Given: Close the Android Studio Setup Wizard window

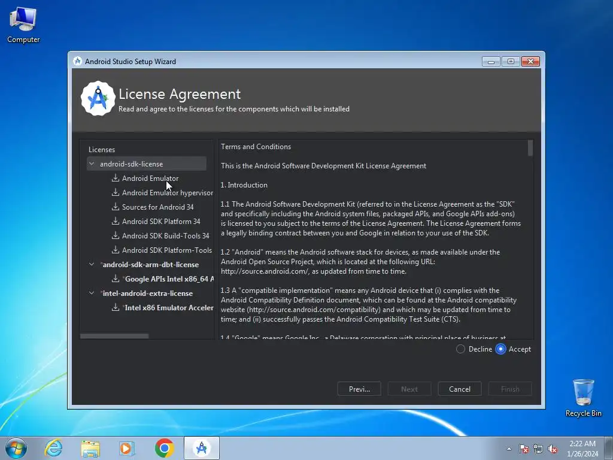Looking at the screenshot, I should pos(530,62).
